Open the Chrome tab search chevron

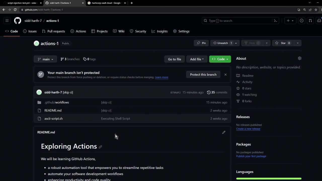[310, 3]
